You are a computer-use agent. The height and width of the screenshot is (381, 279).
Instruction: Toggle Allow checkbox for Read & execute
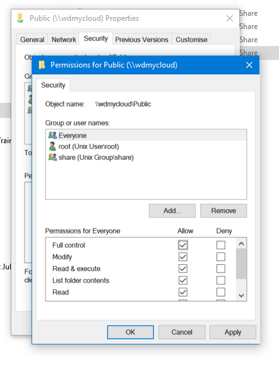pos(183,269)
